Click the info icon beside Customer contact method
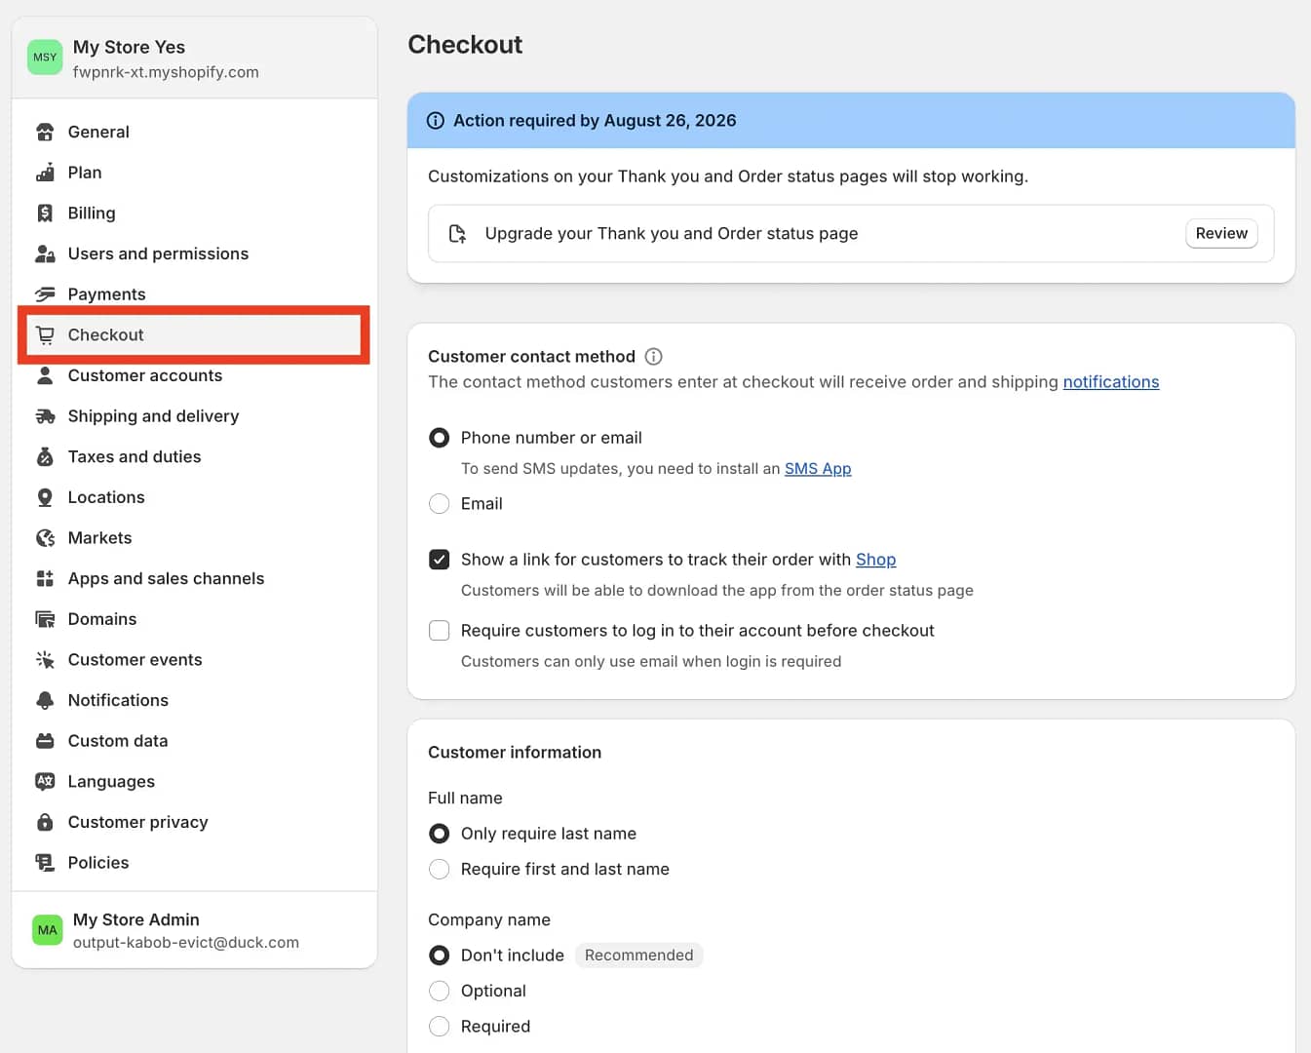This screenshot has width=1311, height=1053. tap(654, 357)
